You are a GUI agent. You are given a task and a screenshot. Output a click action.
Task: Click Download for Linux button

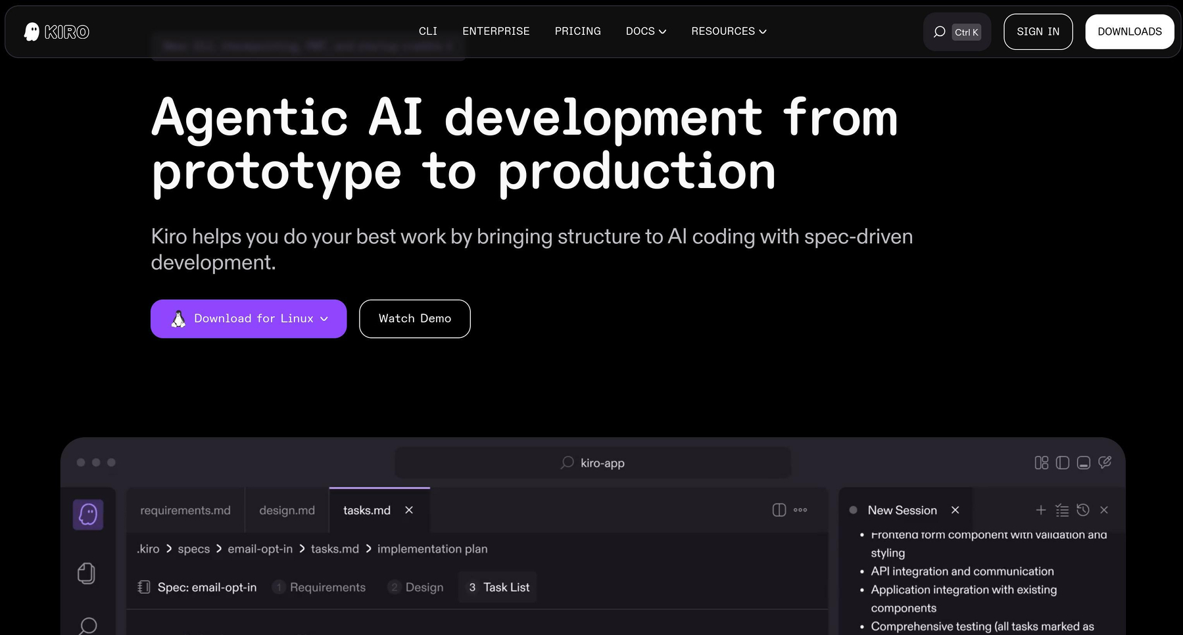pyautogui.click(x=249, y=319)
